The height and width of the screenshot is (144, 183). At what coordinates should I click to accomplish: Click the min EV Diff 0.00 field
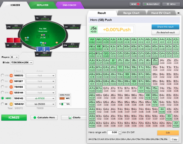[113, 132]
